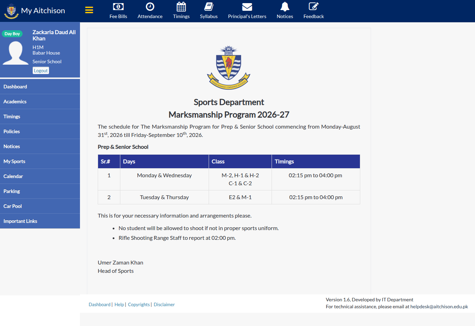Open Policies in the sidebar
Screen dimensions: 475x326
pos(40,131)
